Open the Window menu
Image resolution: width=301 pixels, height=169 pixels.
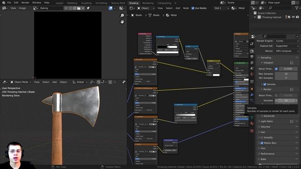[37, 3]
